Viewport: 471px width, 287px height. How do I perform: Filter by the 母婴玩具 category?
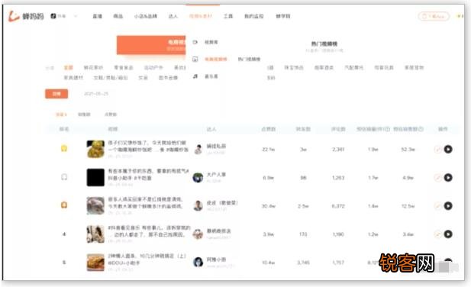click(384, 67)
